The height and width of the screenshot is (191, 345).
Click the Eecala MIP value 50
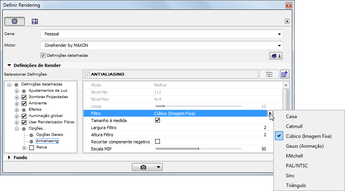click(263, 149)
